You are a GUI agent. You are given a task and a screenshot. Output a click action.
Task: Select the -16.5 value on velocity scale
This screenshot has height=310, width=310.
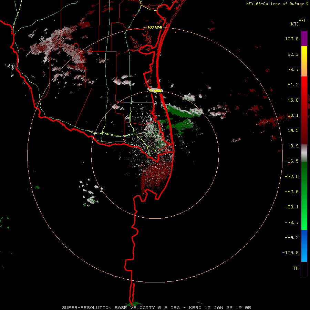tap(292, 161)
